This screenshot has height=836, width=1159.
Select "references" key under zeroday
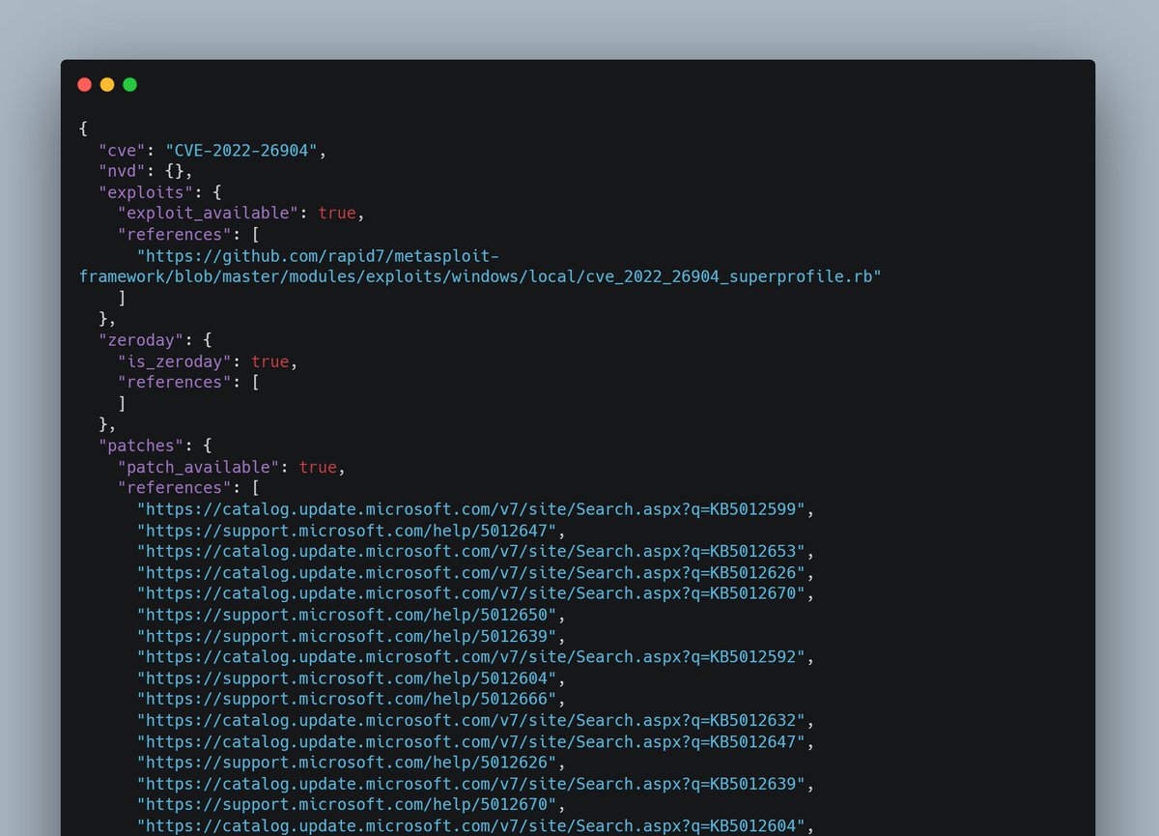175,383
